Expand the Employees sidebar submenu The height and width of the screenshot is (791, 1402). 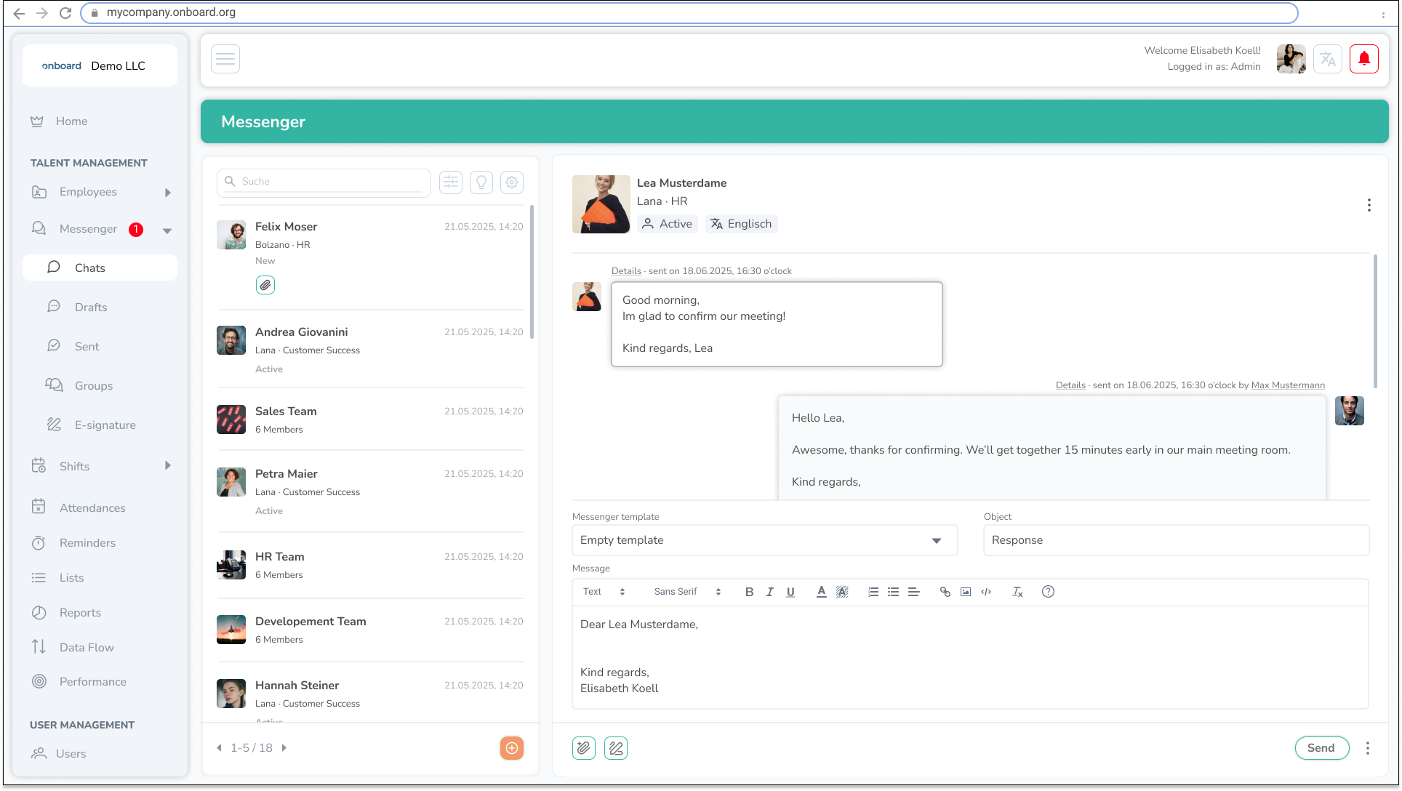point(168,193)
